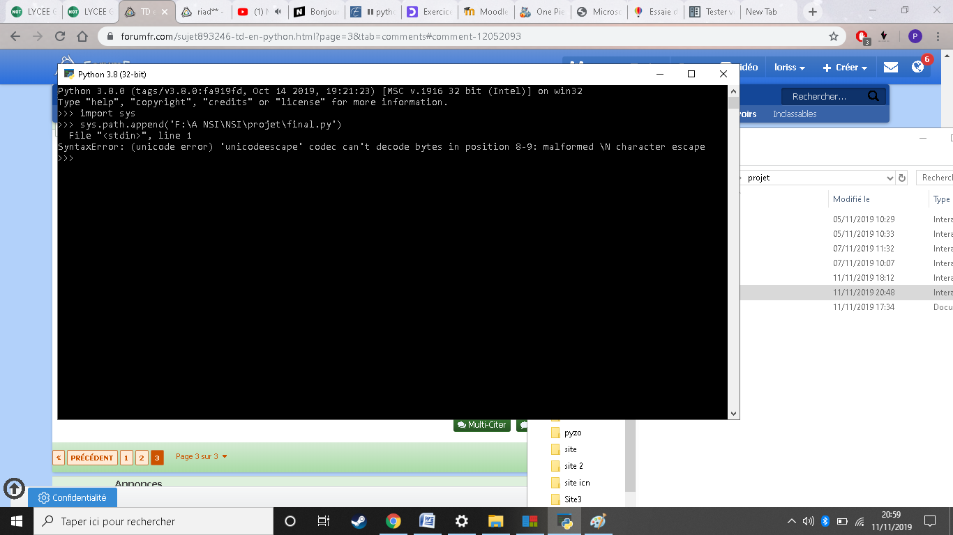Switch to the riad tab
Screen dimensions: 953x535
[x=203, y=12]
